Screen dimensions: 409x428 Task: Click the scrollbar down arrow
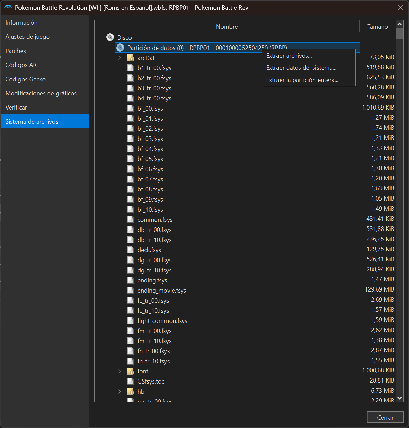[x=400, y=398]
